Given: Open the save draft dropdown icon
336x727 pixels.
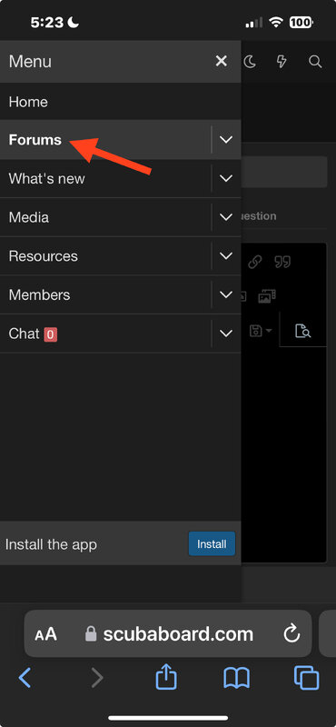Looking at the screenshot, I should [x=261, y=331].
